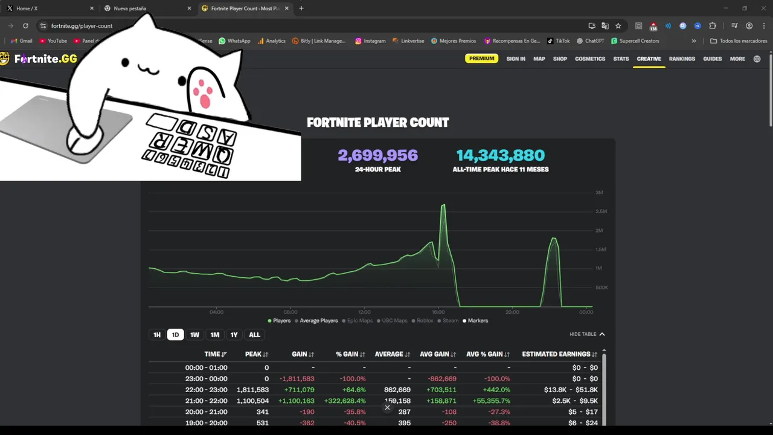Click the install app icon in address bar

592,26
